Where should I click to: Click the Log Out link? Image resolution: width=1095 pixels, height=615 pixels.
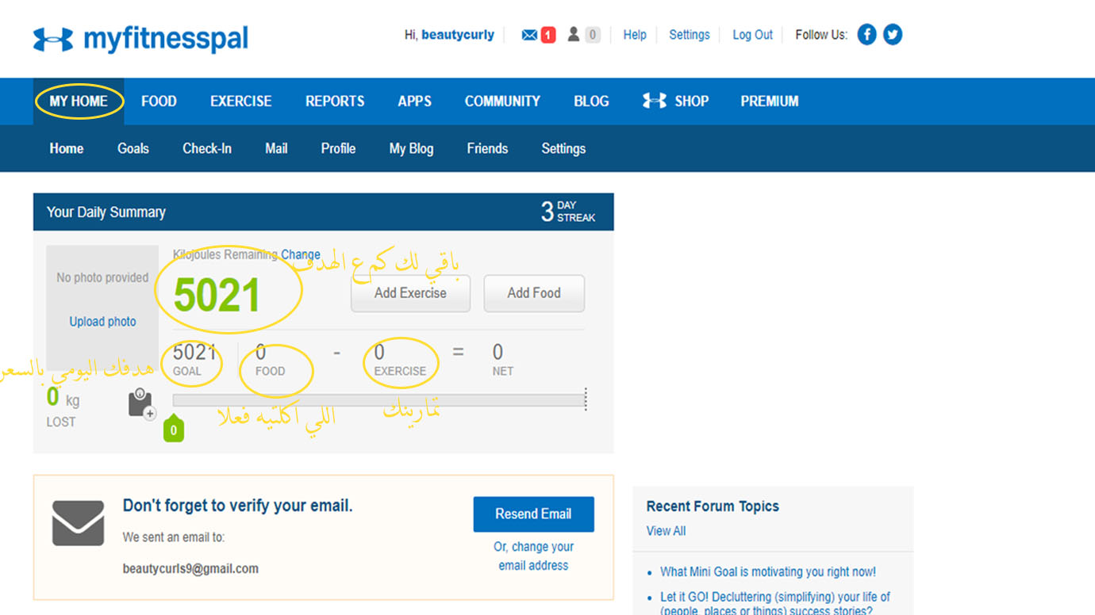pyautogui.click(x=752, y=35)
